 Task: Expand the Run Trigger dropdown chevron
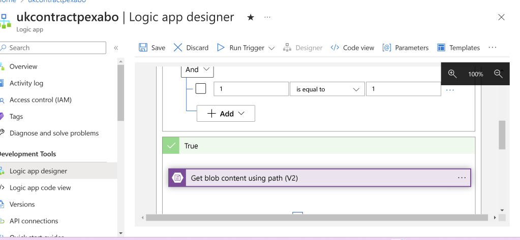[271, 48]
